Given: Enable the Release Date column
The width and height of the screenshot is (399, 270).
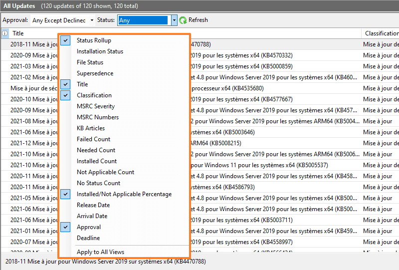Looking at the screenshot, I should click(93, 205).
